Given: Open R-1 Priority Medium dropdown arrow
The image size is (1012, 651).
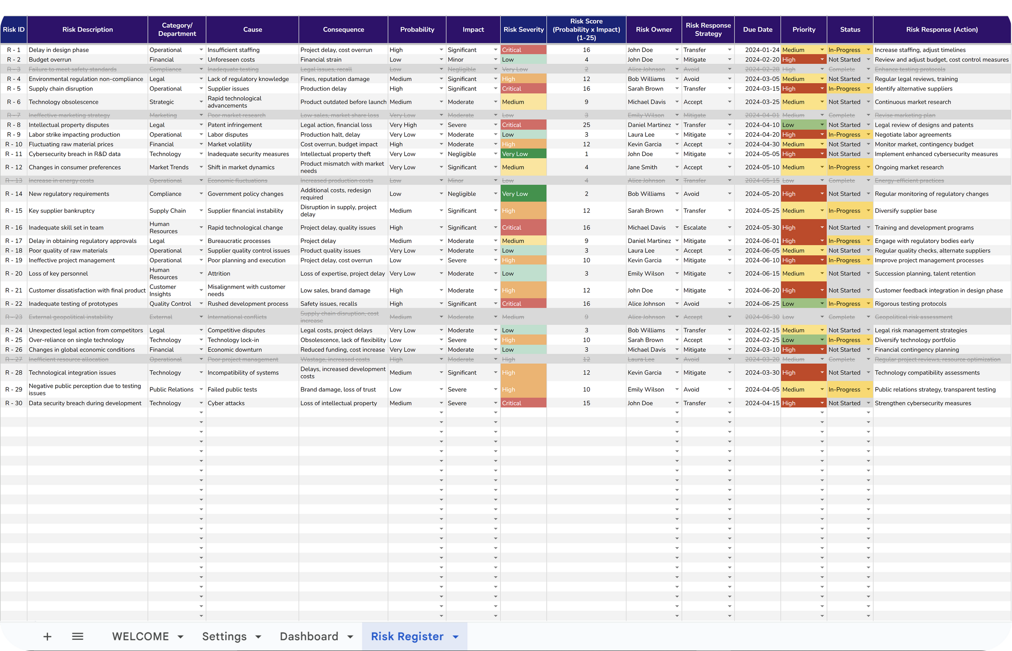Looking at the screenshot, I should (x=822, y=50).
